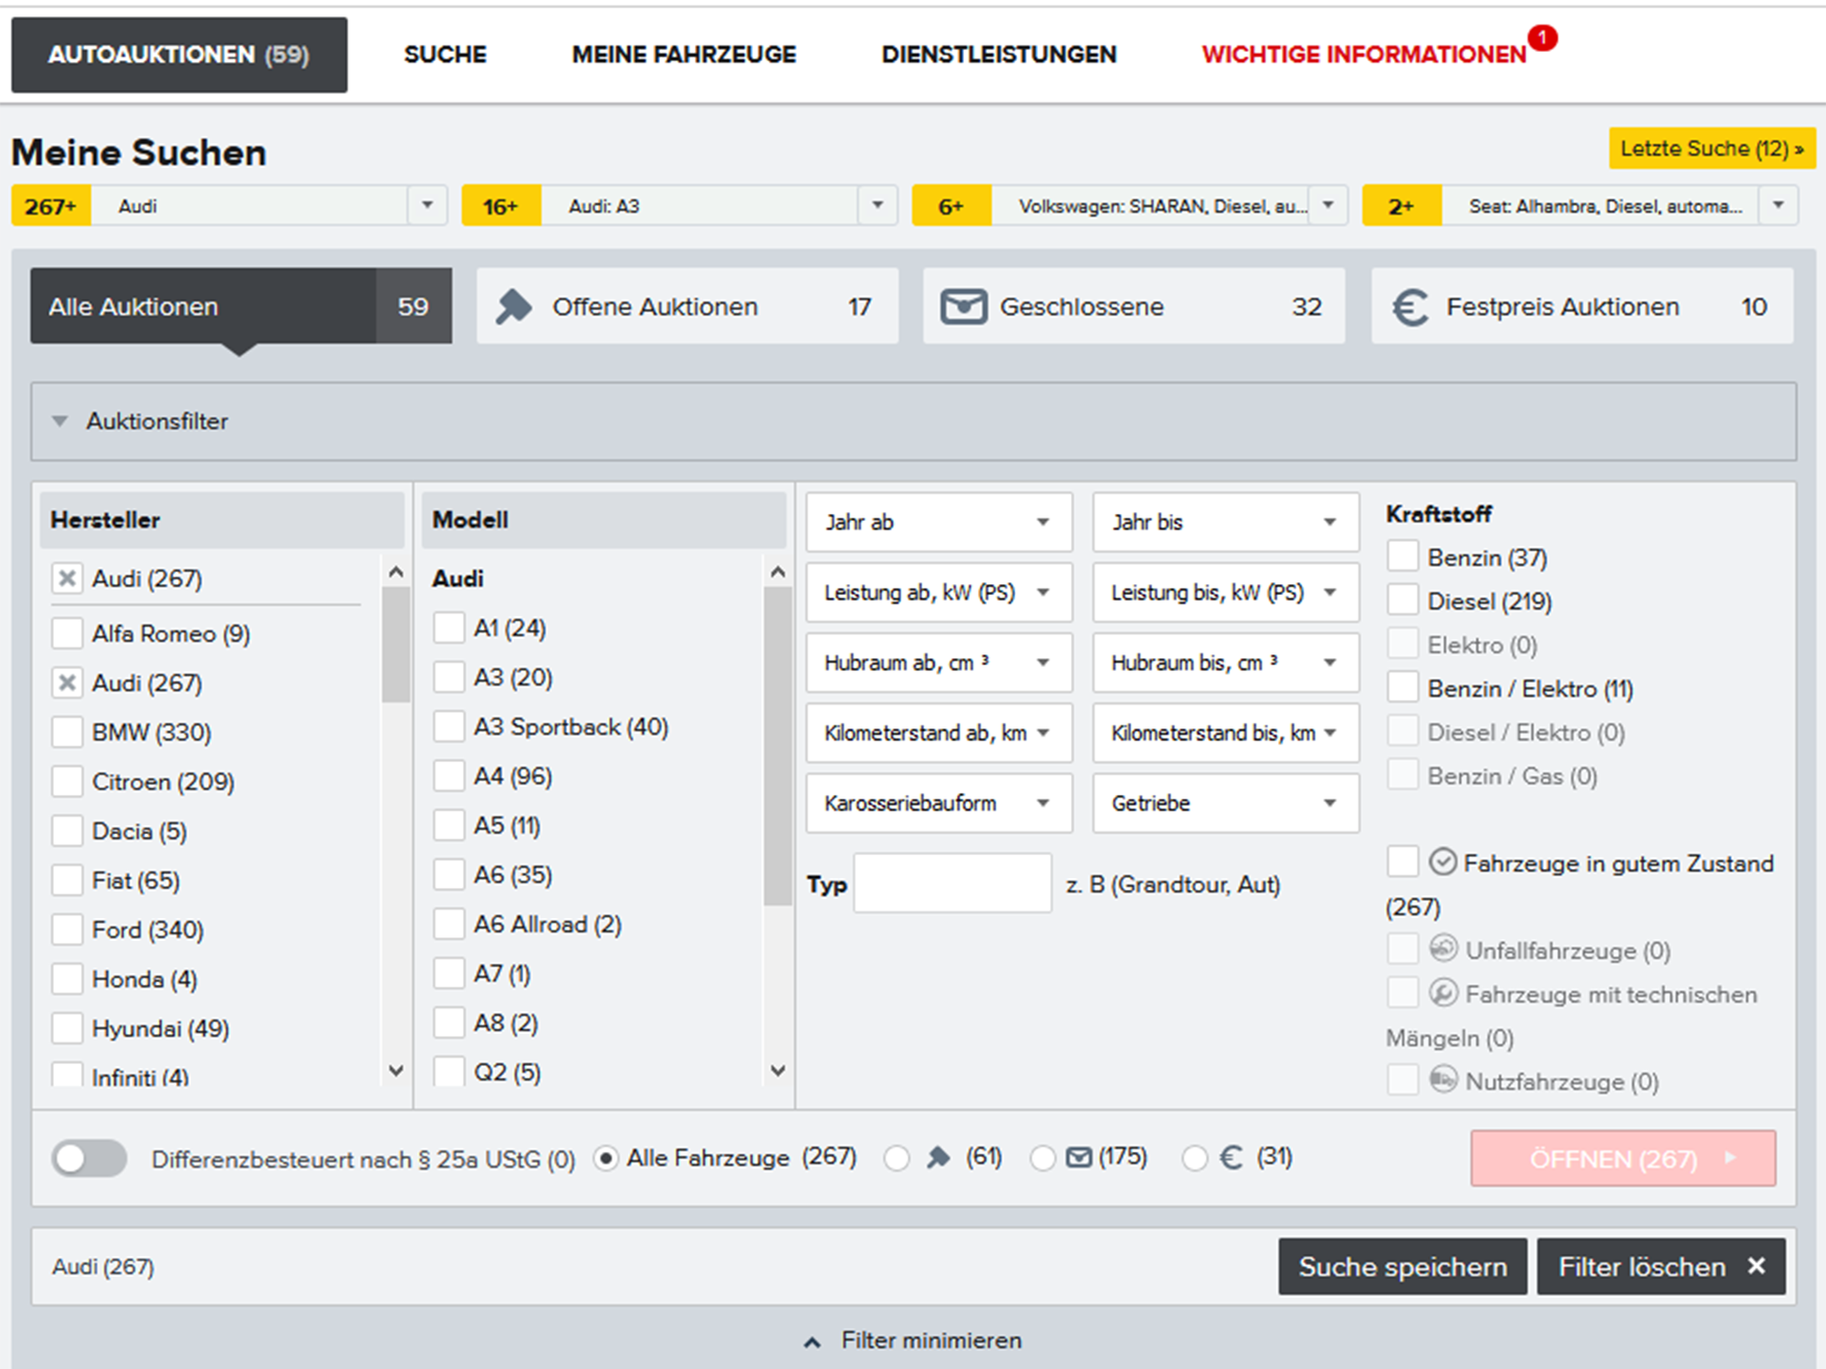Open the Jahr ab dropdown
The image size is (1826, 1369).
(x=939, y=522)
